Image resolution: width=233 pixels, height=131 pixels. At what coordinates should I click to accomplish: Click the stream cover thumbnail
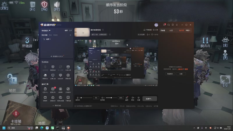[x=82, y=32]
